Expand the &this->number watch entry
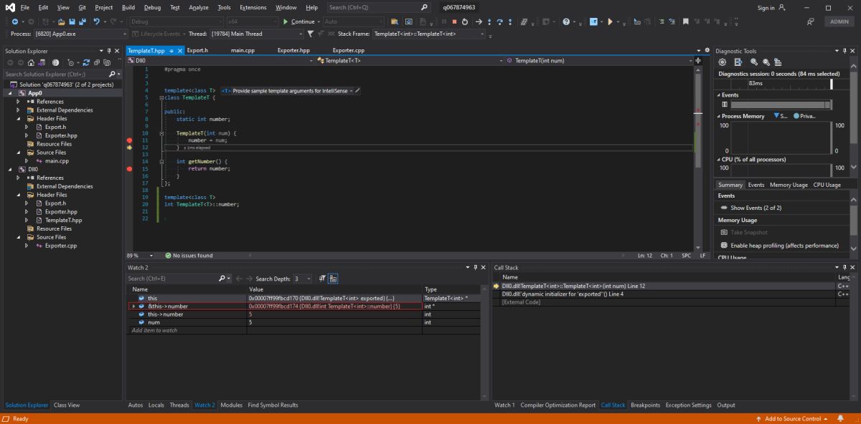Screen dimensions: 861x424 133,306
